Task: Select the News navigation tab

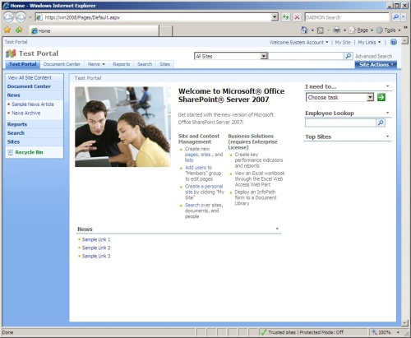Action: click(96, 64)
